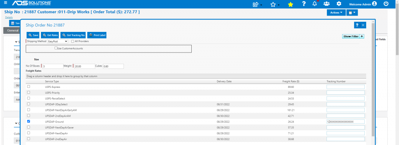Click the 38.68 freight rate cell
Image resolution: width=399 pixels, height=145 pixels.
pos(291,139)
